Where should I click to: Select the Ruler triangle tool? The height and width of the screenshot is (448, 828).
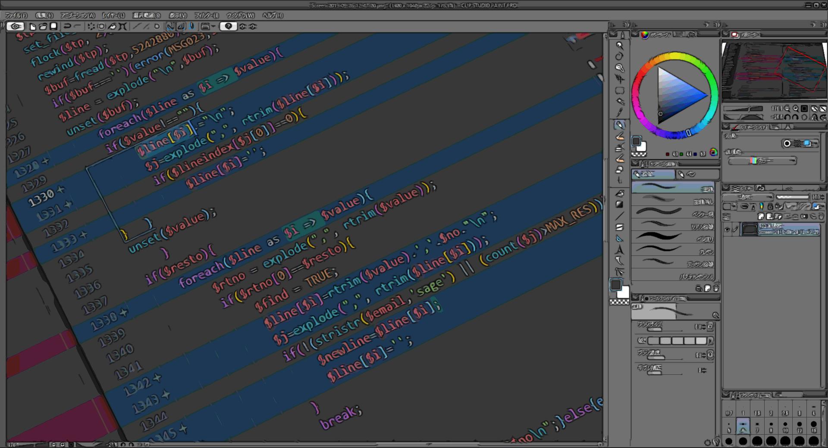pos(620,238)
